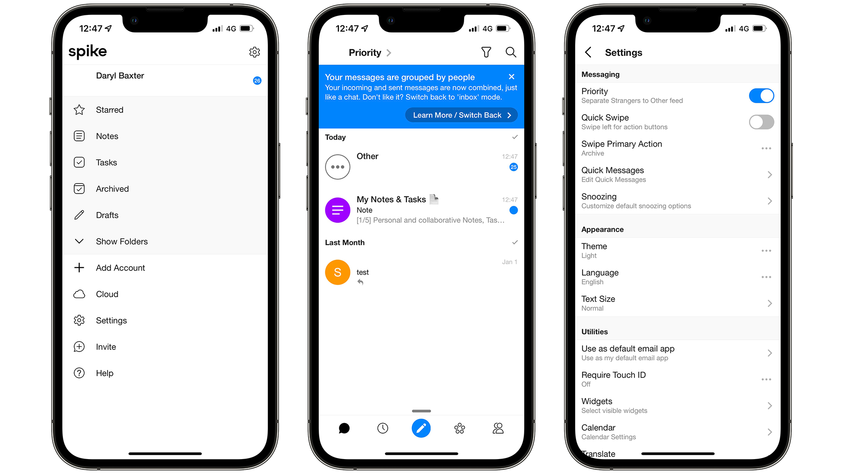Tap the Drafts icon in sidebar
843x474 pixels.
pyautogui.click(x=79, y=215)
